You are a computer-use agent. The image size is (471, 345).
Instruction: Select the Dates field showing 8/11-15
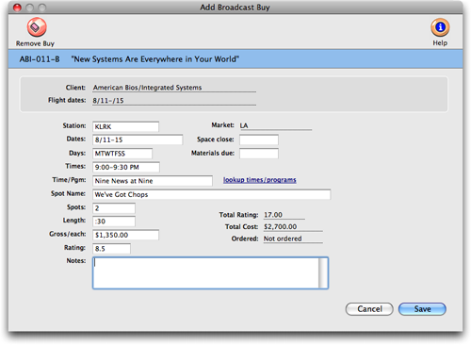pyautogui.click(x=138, y=140)
